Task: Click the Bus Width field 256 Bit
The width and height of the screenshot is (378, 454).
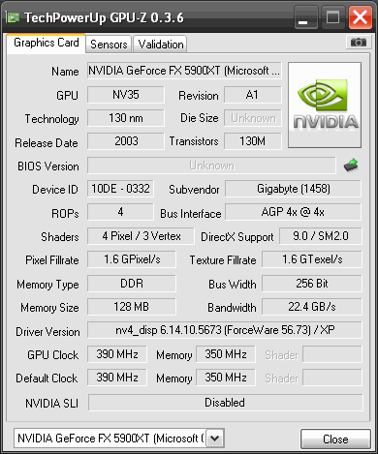Action: click(x=312, y=284)
